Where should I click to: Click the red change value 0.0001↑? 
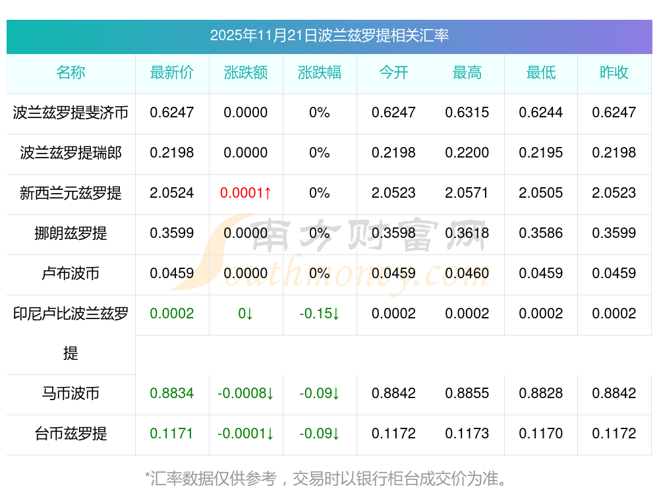(245, 193)
